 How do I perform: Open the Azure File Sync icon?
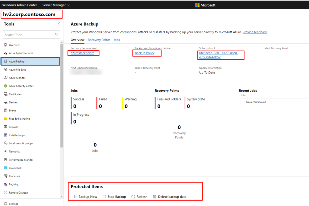tap(5, 69)
